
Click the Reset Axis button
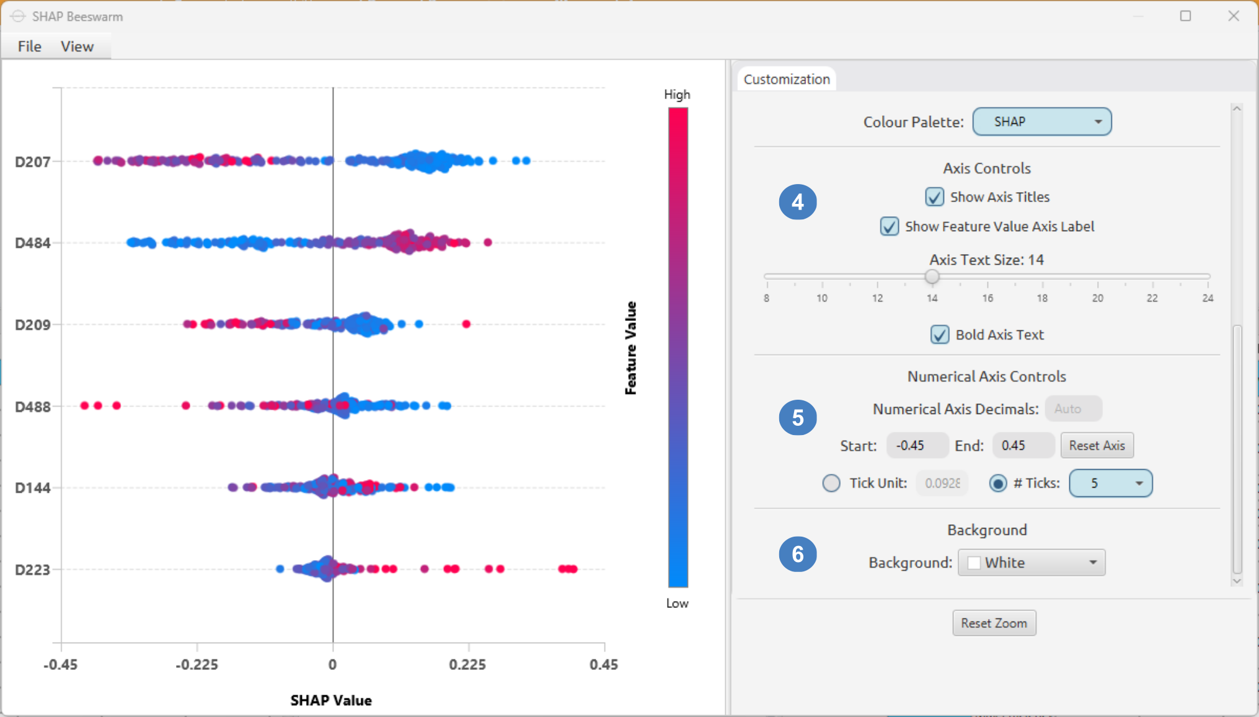tap(1097, 446)
